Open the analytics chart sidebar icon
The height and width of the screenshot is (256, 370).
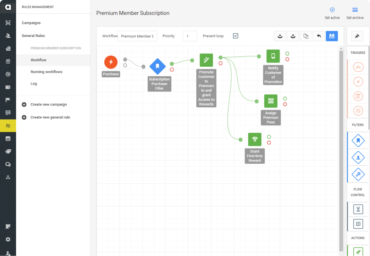[8, 22]
